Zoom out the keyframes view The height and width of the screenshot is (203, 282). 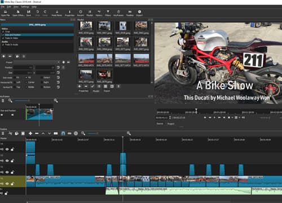(x=10, y=101)
